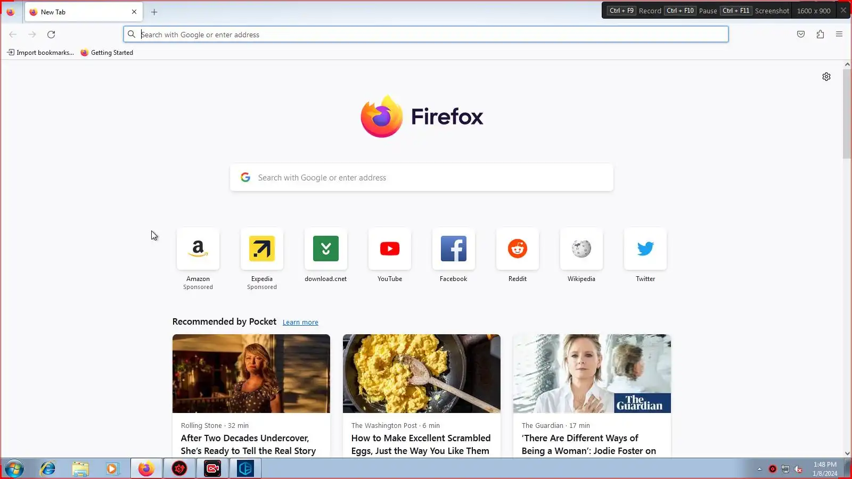Open the download.cnet shortcut tile
This screenshot has height=479, width=852.
click(x=326, y=249)
